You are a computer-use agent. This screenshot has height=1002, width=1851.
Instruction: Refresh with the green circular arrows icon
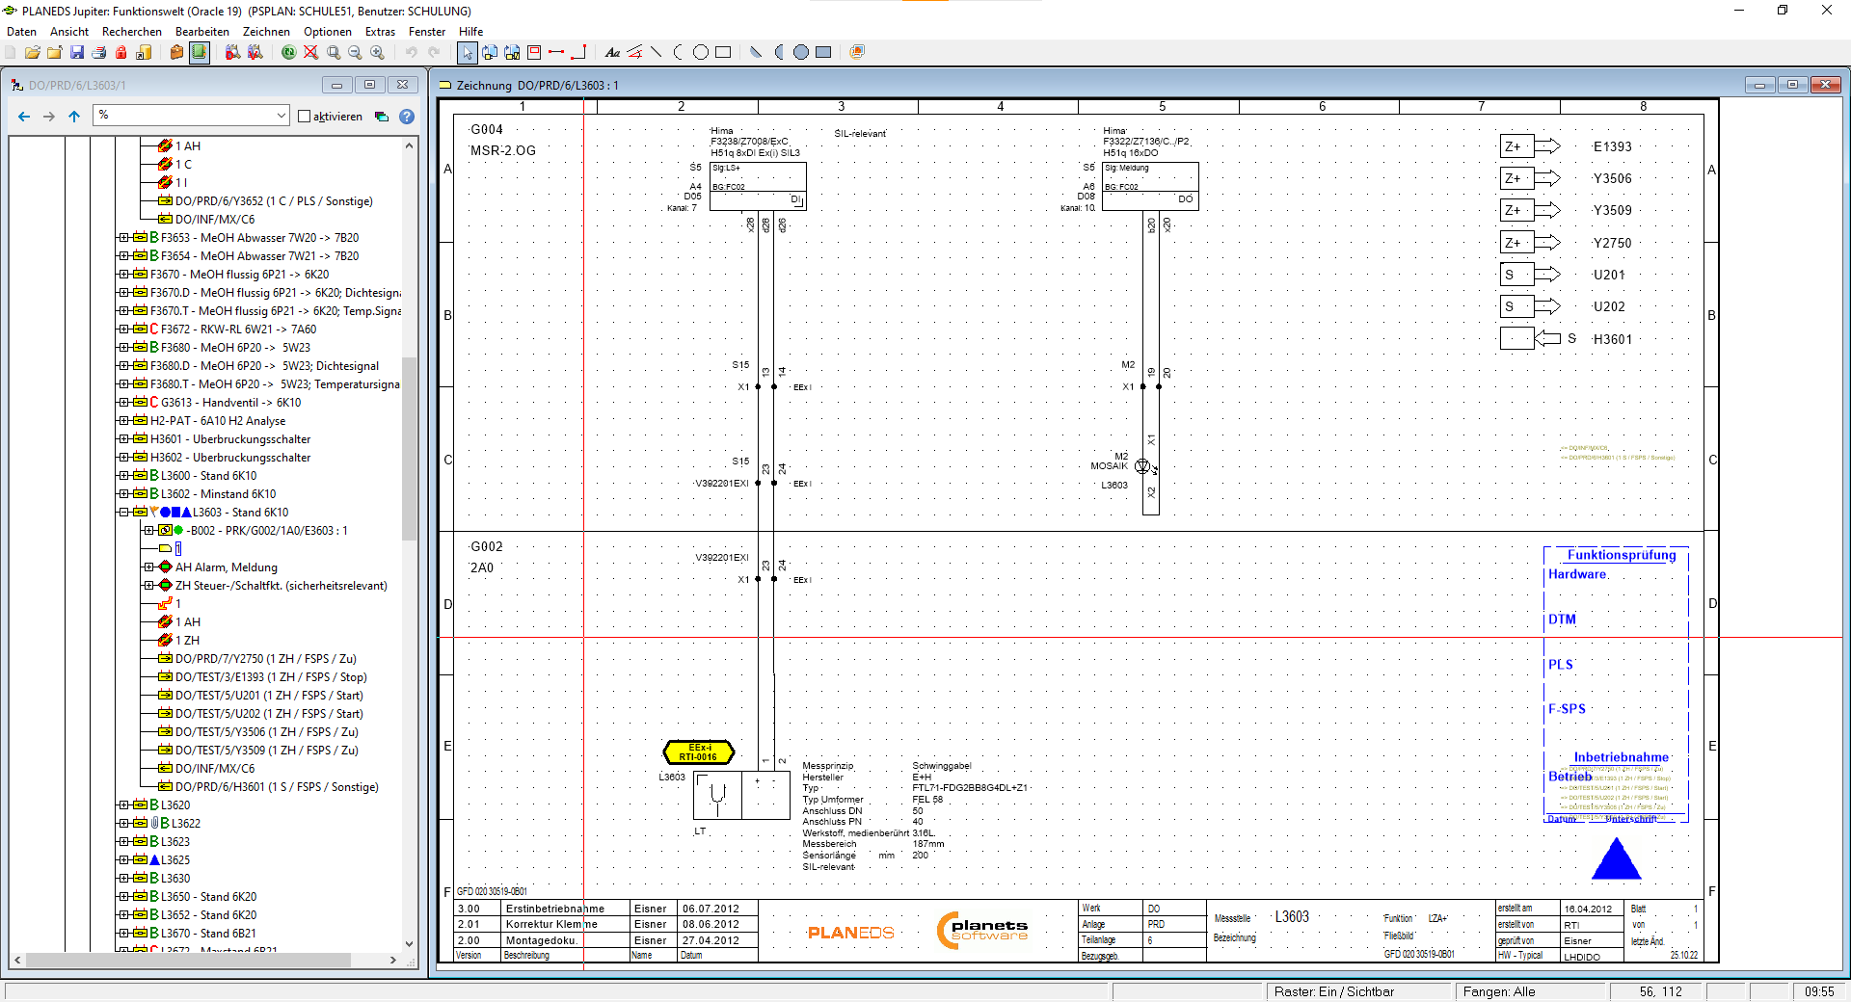click(x=288, y=52)
